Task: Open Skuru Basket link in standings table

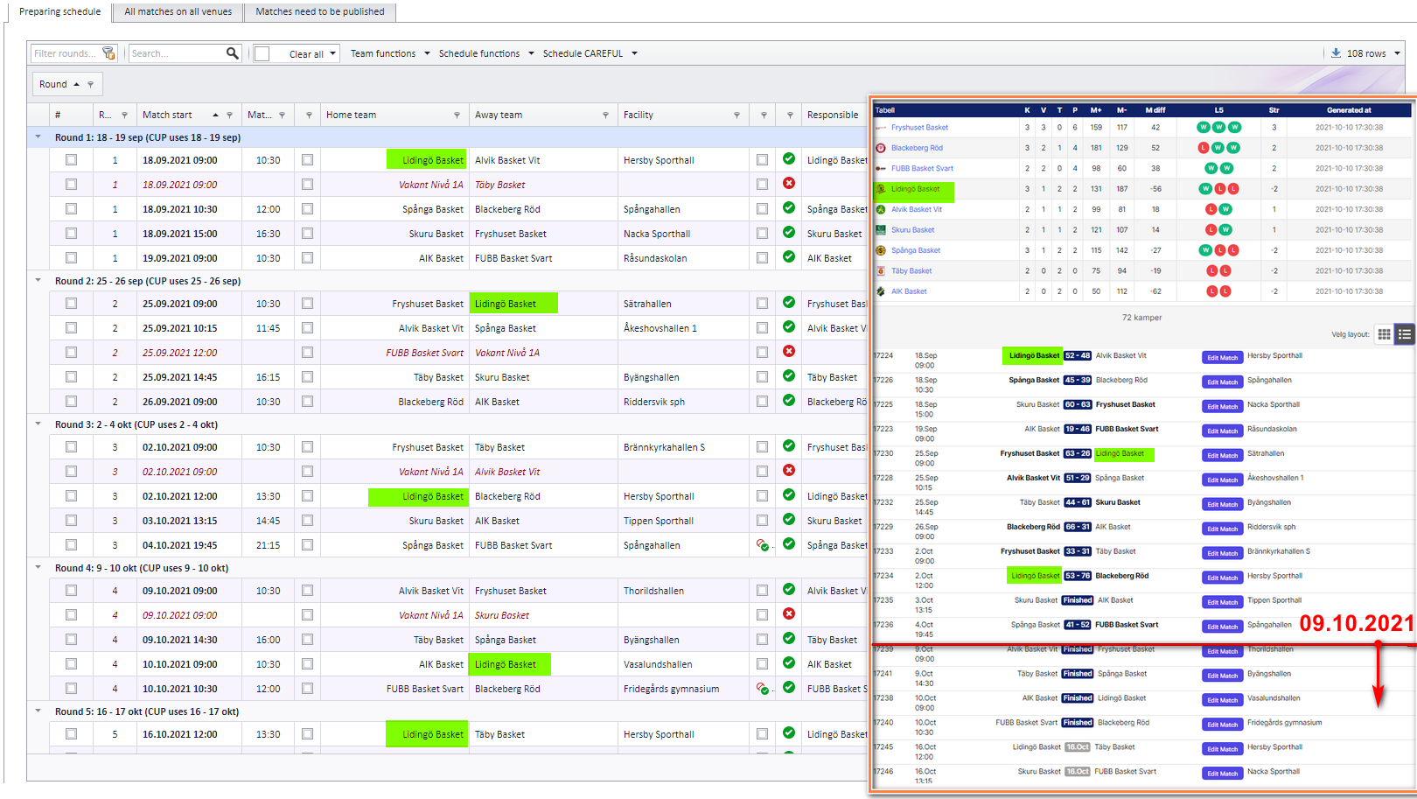Action: pyautogui.click(x=912, y=230)
